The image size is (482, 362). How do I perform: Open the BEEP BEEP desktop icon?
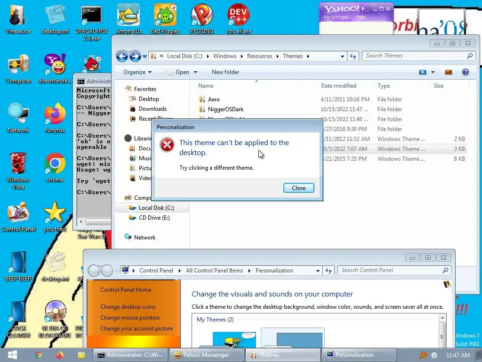[18, 267]
